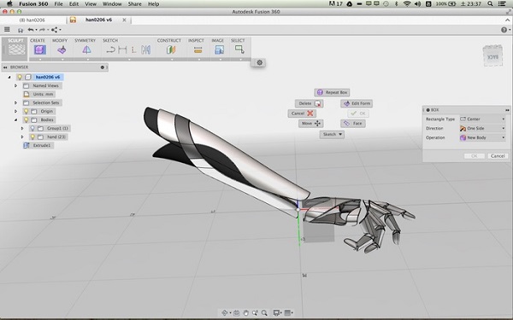
Task: Cancel the BOX dialog
Action: [x=498, y=156]
